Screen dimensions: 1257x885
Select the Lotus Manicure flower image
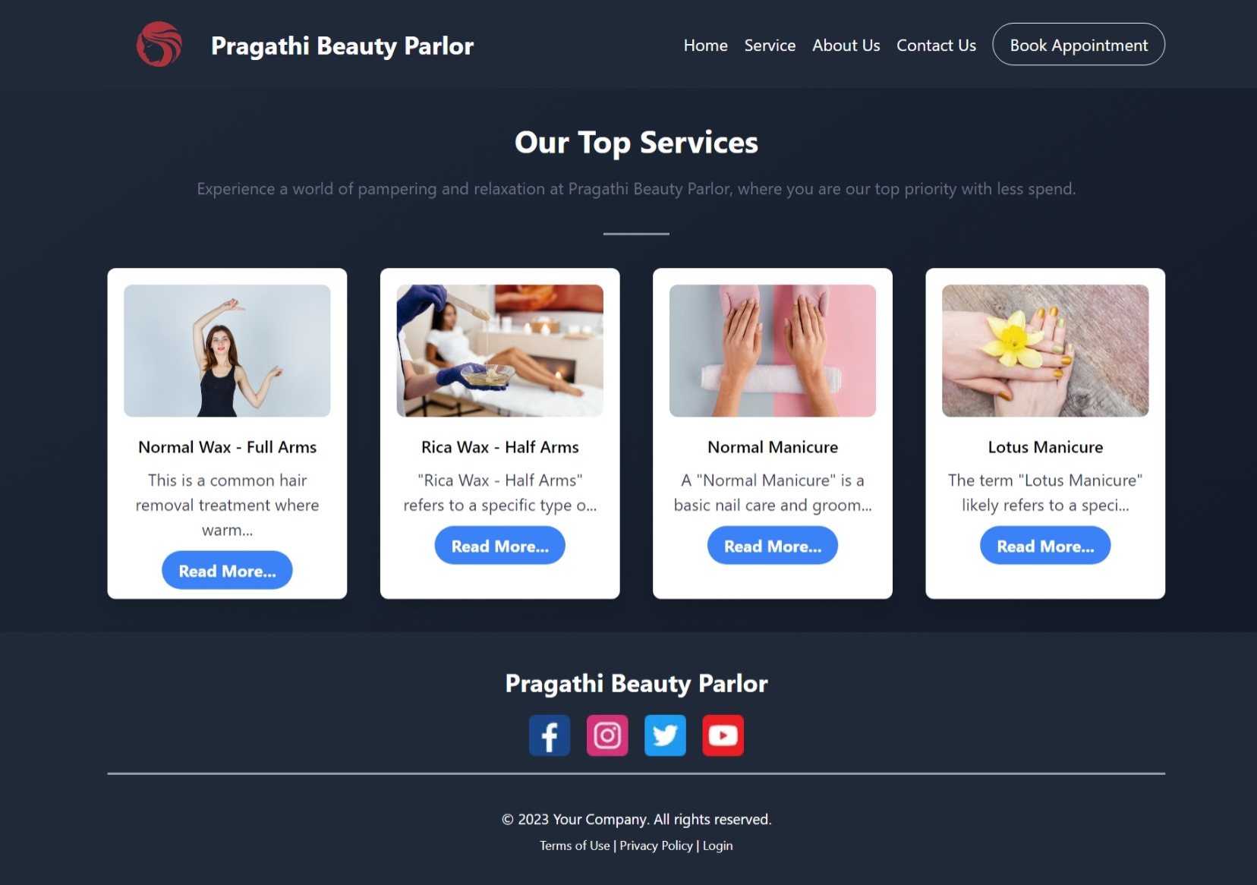(1045, 351)
